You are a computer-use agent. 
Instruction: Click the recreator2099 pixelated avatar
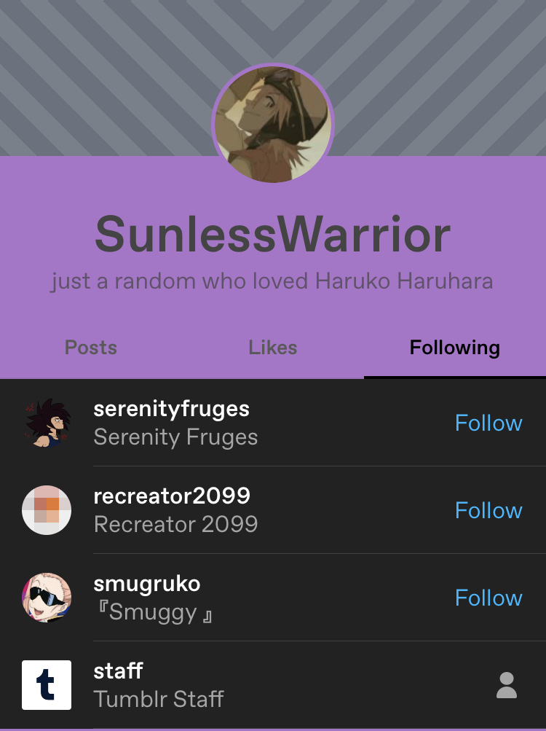tap(47, 510)
